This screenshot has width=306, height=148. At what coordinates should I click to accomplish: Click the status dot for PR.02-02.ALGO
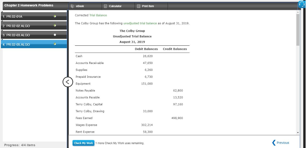(55, 25)
